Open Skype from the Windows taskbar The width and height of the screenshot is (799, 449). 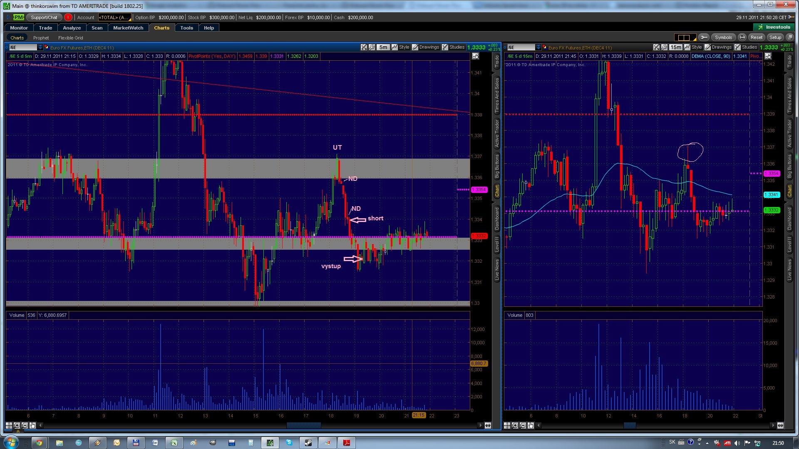(289, 443)
